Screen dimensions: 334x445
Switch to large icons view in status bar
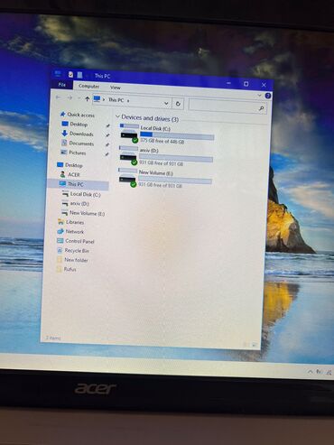[254, 344]
